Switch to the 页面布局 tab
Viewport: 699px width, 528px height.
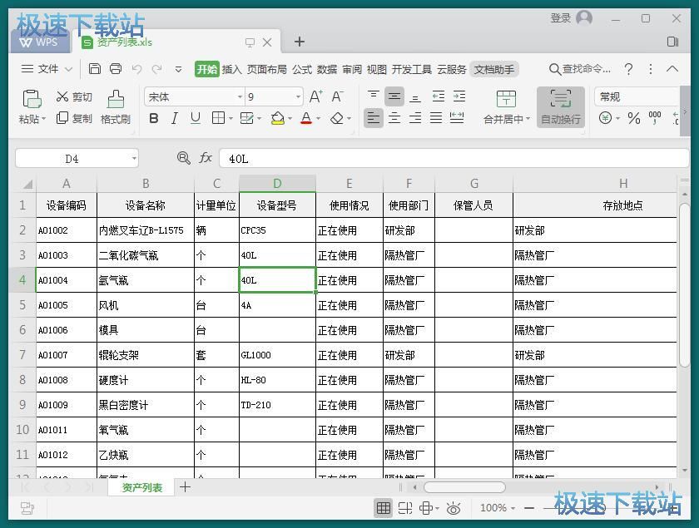click(266, 70)
